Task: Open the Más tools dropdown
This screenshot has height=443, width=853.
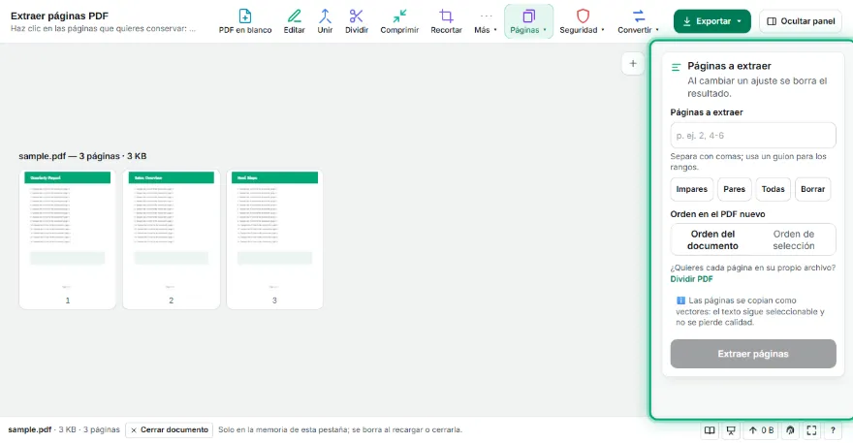Action: [486, 21]
